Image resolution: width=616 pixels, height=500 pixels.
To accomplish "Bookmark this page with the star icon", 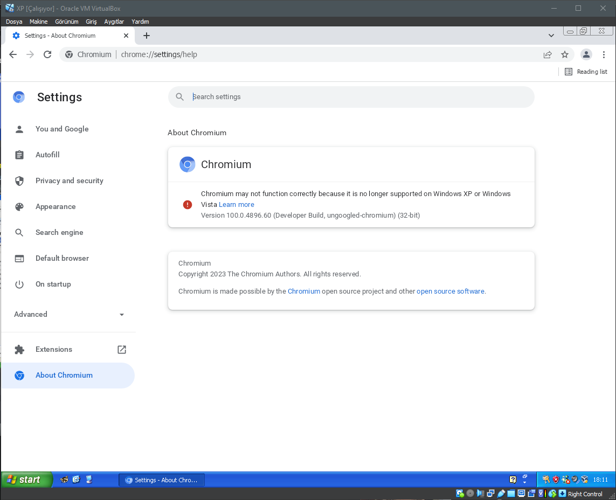I will point(565,54).
